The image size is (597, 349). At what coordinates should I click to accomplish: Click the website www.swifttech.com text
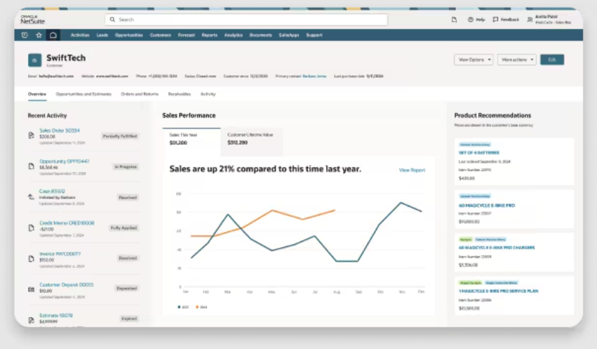(x=112, y=76)
